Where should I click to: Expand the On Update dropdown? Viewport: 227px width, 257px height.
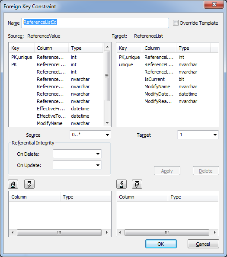[77, 165]
